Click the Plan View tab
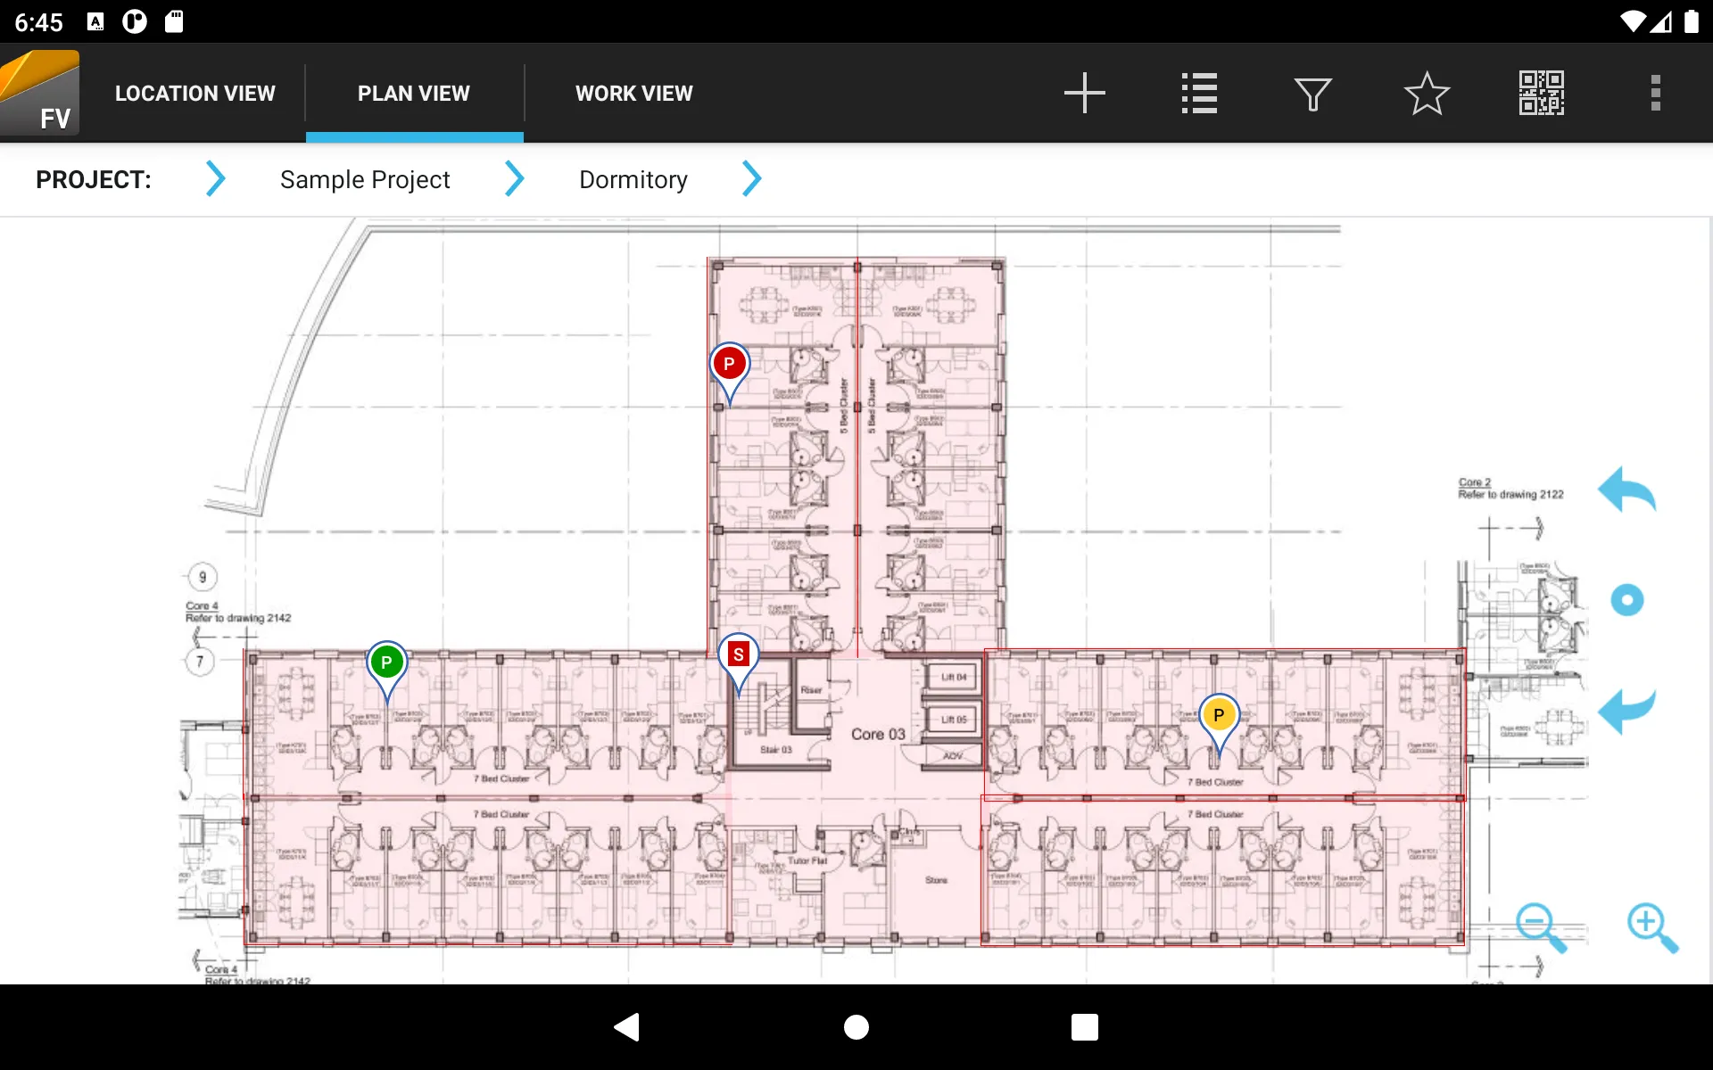Viewport: 1713px width, 1070px height. pyautogui.click(x=414, y=93)
